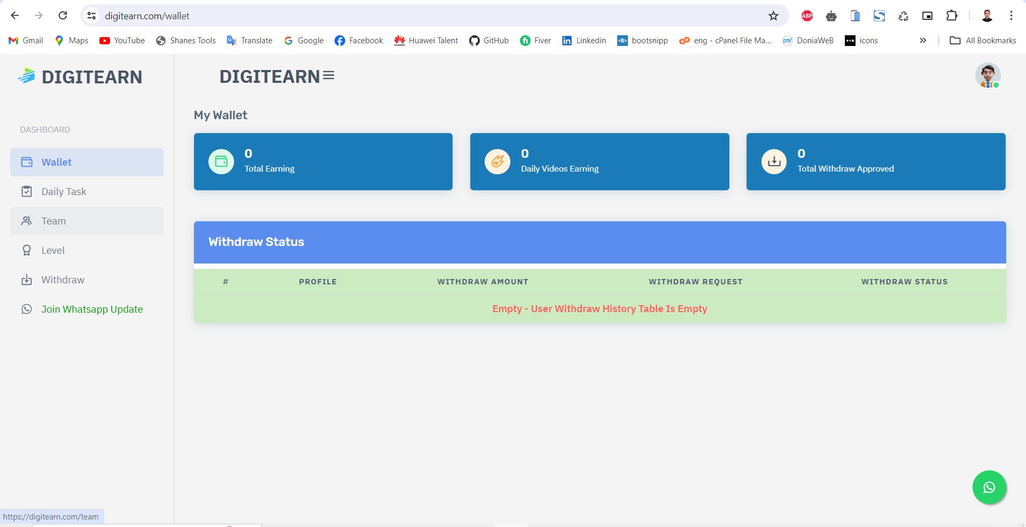The width and height of the screenshot is (1026, 527).
Task: Click the Daily Videos Earning card label
Action: tap(559, 168)
